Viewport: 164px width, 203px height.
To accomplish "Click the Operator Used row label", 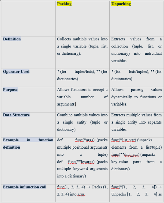I will tap(16, 72).
